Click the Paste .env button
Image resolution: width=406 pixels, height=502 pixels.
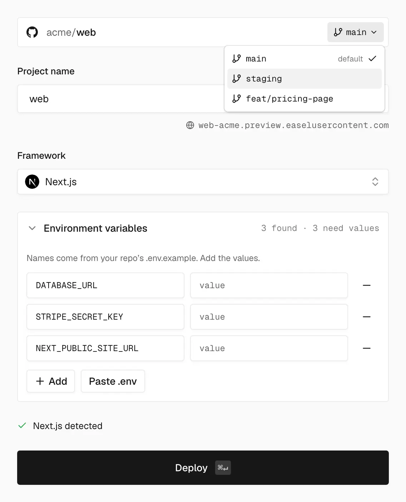[x=113, y=381]
